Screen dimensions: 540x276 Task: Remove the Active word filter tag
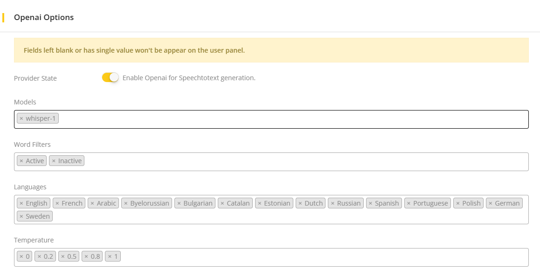(21, 161)
